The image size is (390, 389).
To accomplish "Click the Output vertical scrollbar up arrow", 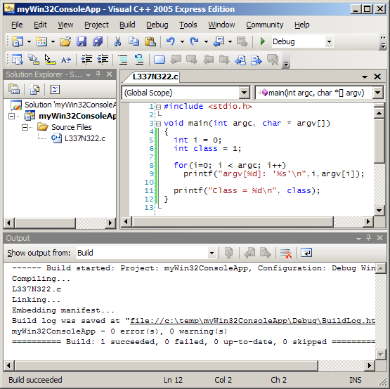I will point(380,268).
